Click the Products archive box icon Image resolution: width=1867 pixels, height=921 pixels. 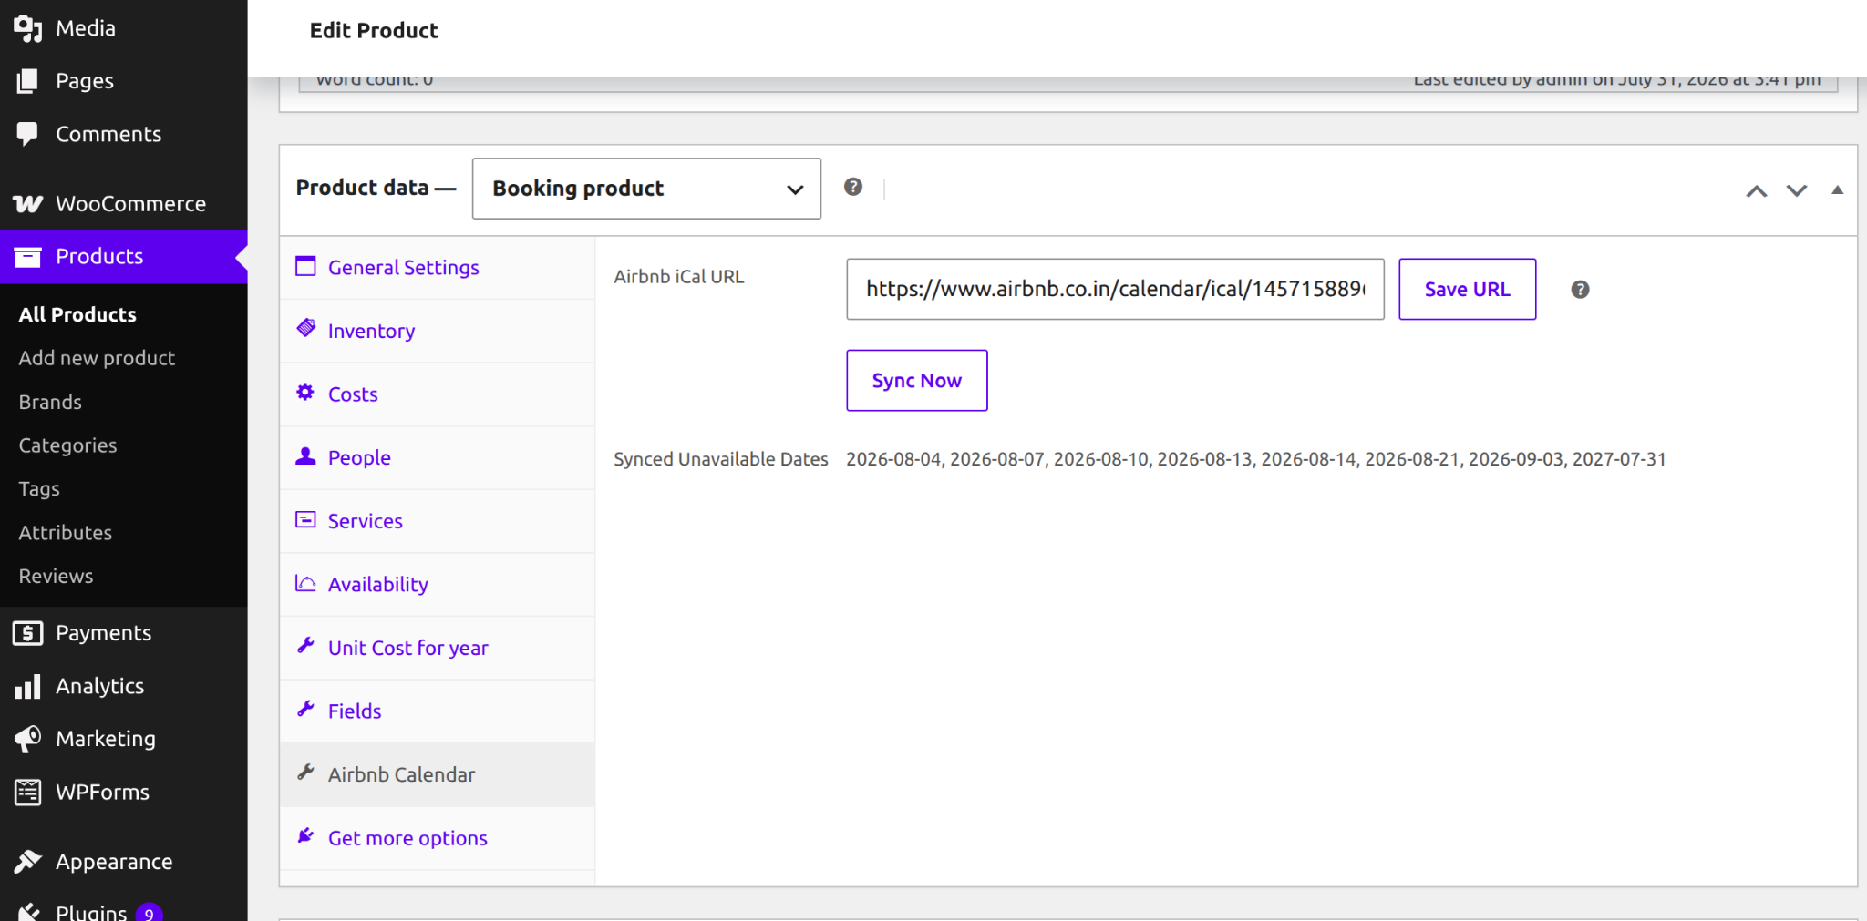tap(27, 257)
